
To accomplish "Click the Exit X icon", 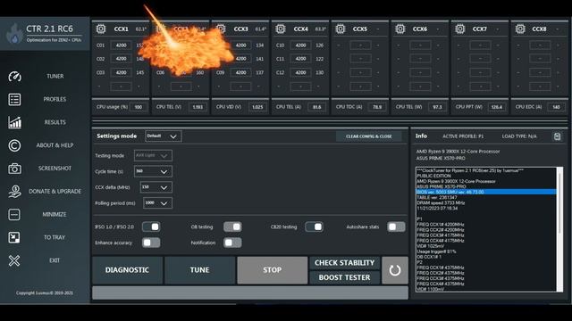I will 14,260.
